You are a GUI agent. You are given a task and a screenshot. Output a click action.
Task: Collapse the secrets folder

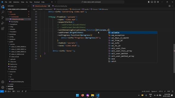[x=12, y=44]
